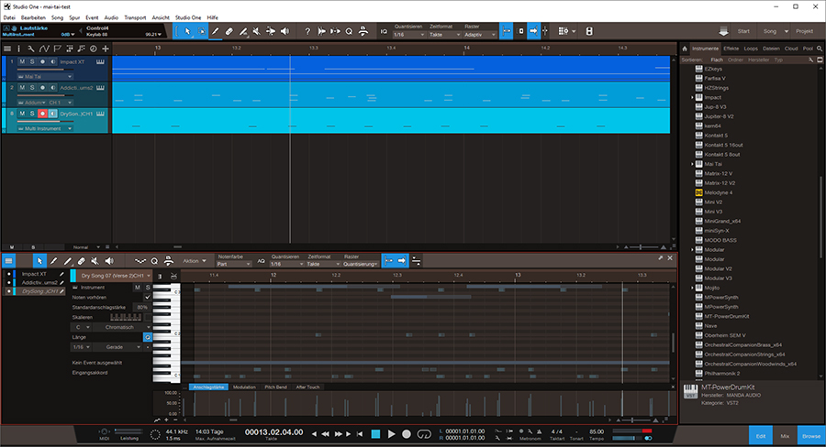Disarm record on the DrySong CH1 track
This screenshot has height=447, width=826.
pyautogui.click(x=42, y=114)
